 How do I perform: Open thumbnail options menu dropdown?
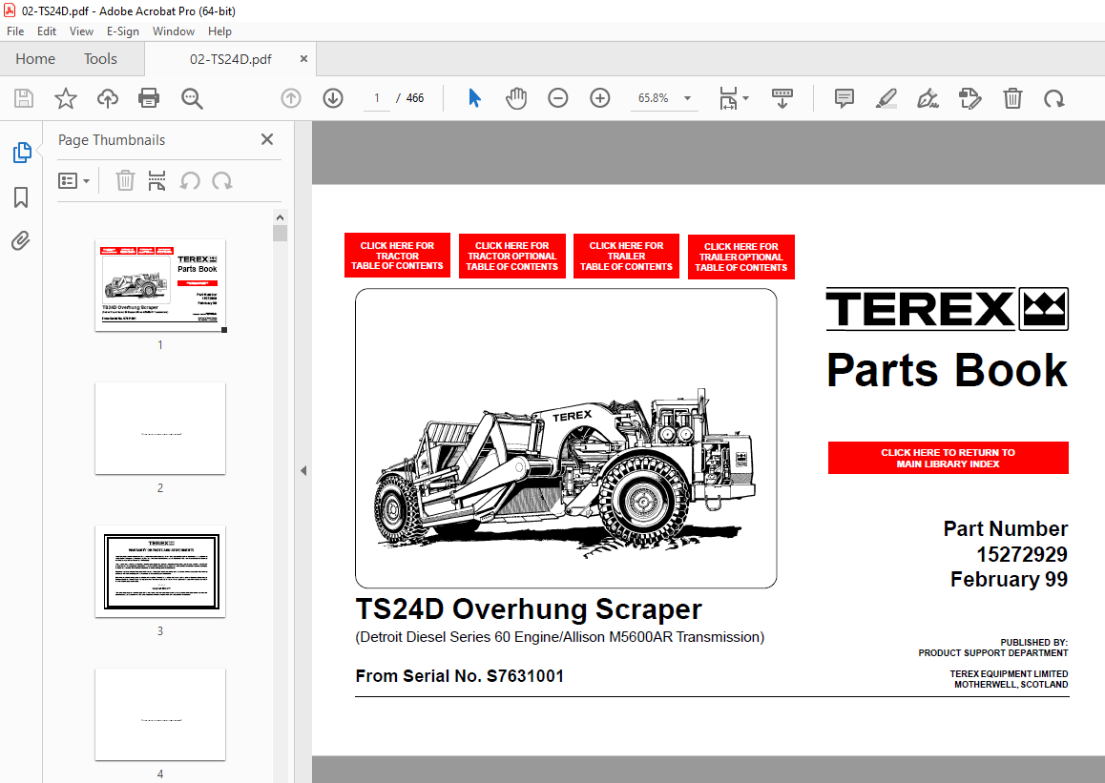(74, 181)
